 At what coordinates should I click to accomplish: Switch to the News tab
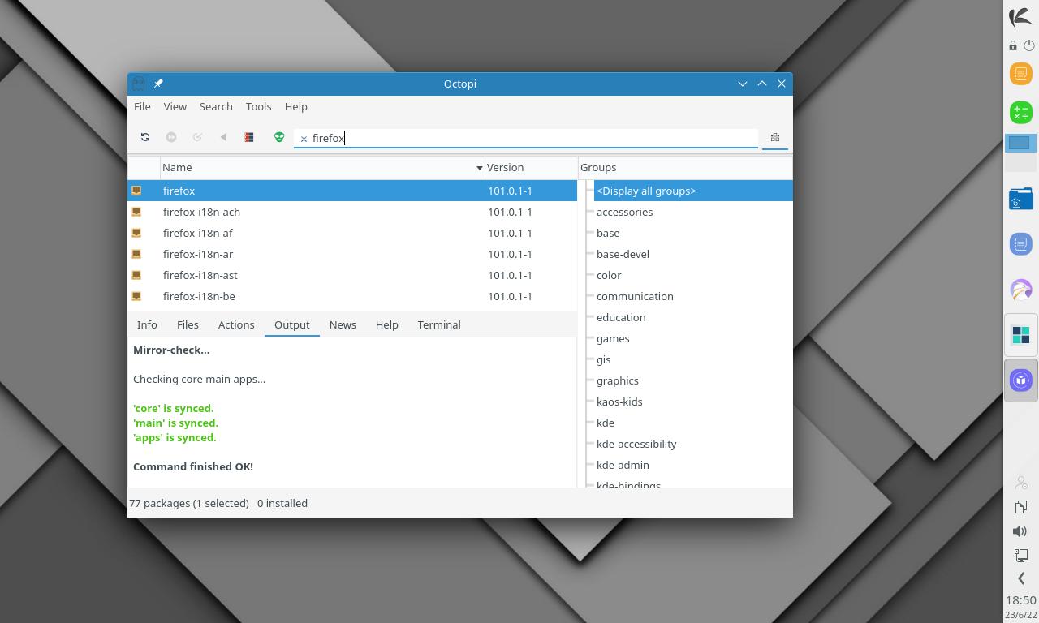click(343, 324)
